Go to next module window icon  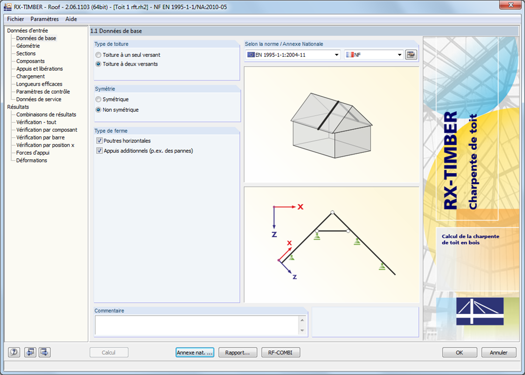tap(45, 352)
